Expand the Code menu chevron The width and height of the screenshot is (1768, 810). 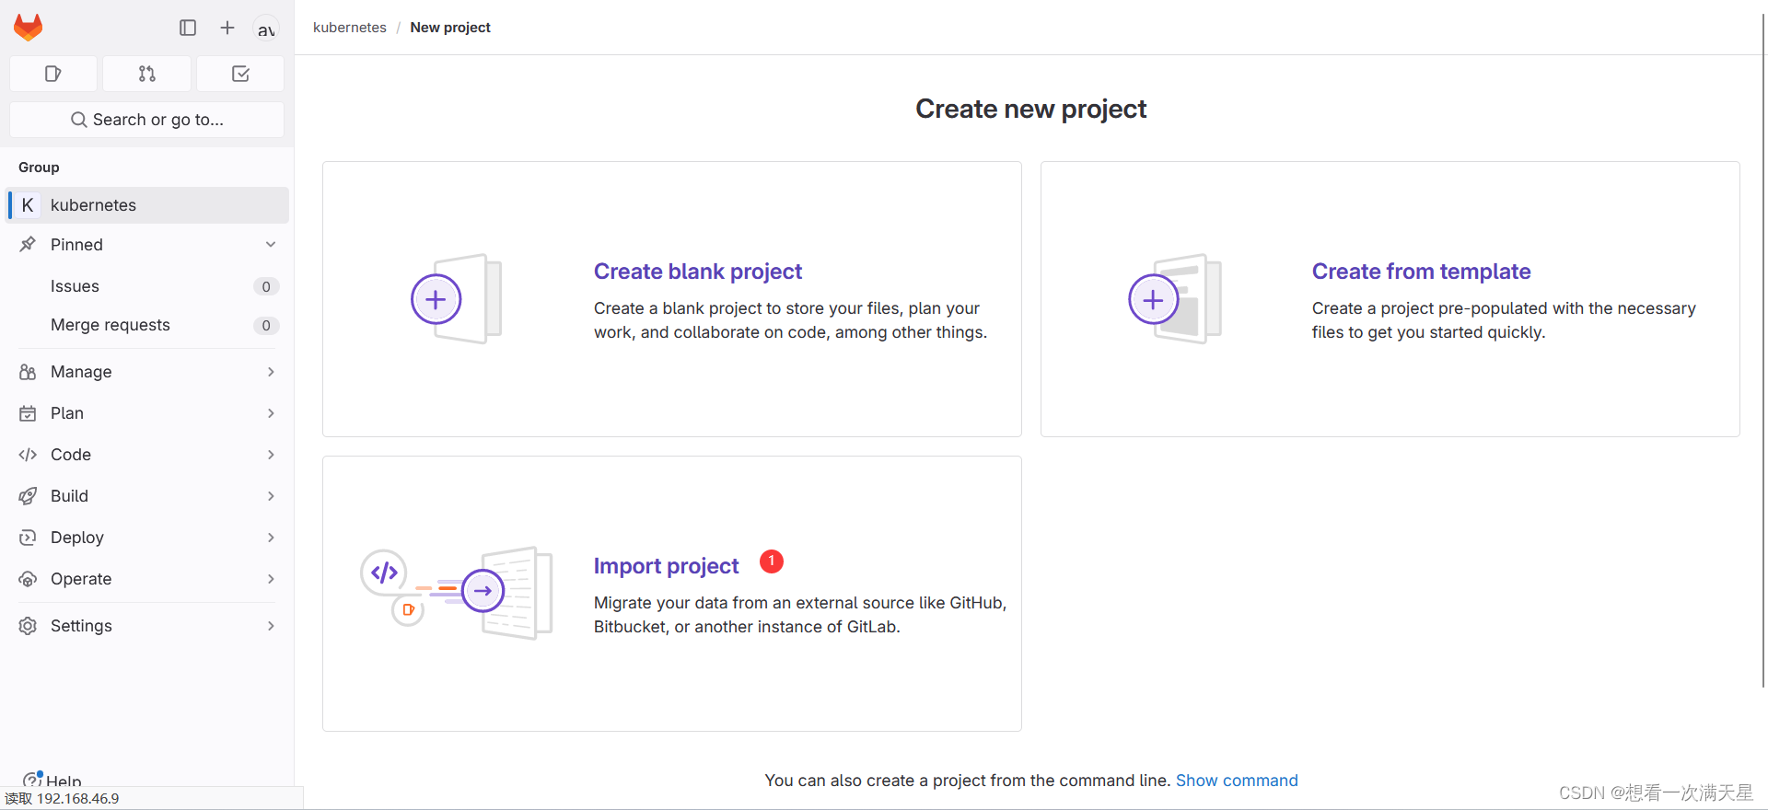(271, 455)
